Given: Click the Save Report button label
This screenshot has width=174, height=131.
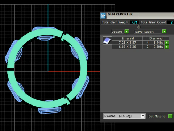Looking at the screenshot, I should 144,32.
